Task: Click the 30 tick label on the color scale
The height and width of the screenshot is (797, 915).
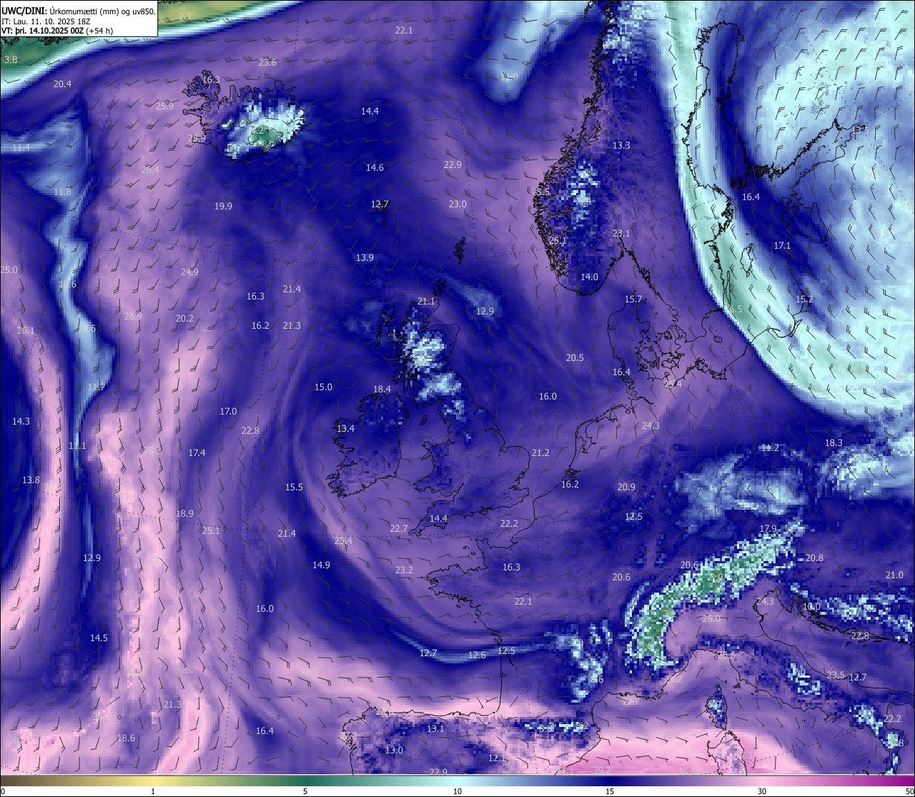Action: [x=762, y=791]
